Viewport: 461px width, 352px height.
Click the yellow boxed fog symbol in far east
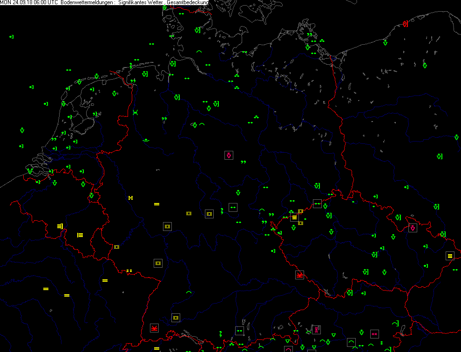tap(450, 256)
